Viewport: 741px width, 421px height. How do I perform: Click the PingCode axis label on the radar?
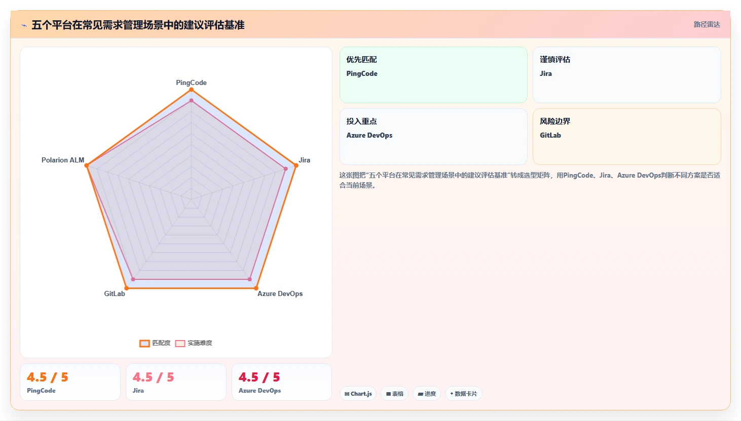[x=191, y=82]
